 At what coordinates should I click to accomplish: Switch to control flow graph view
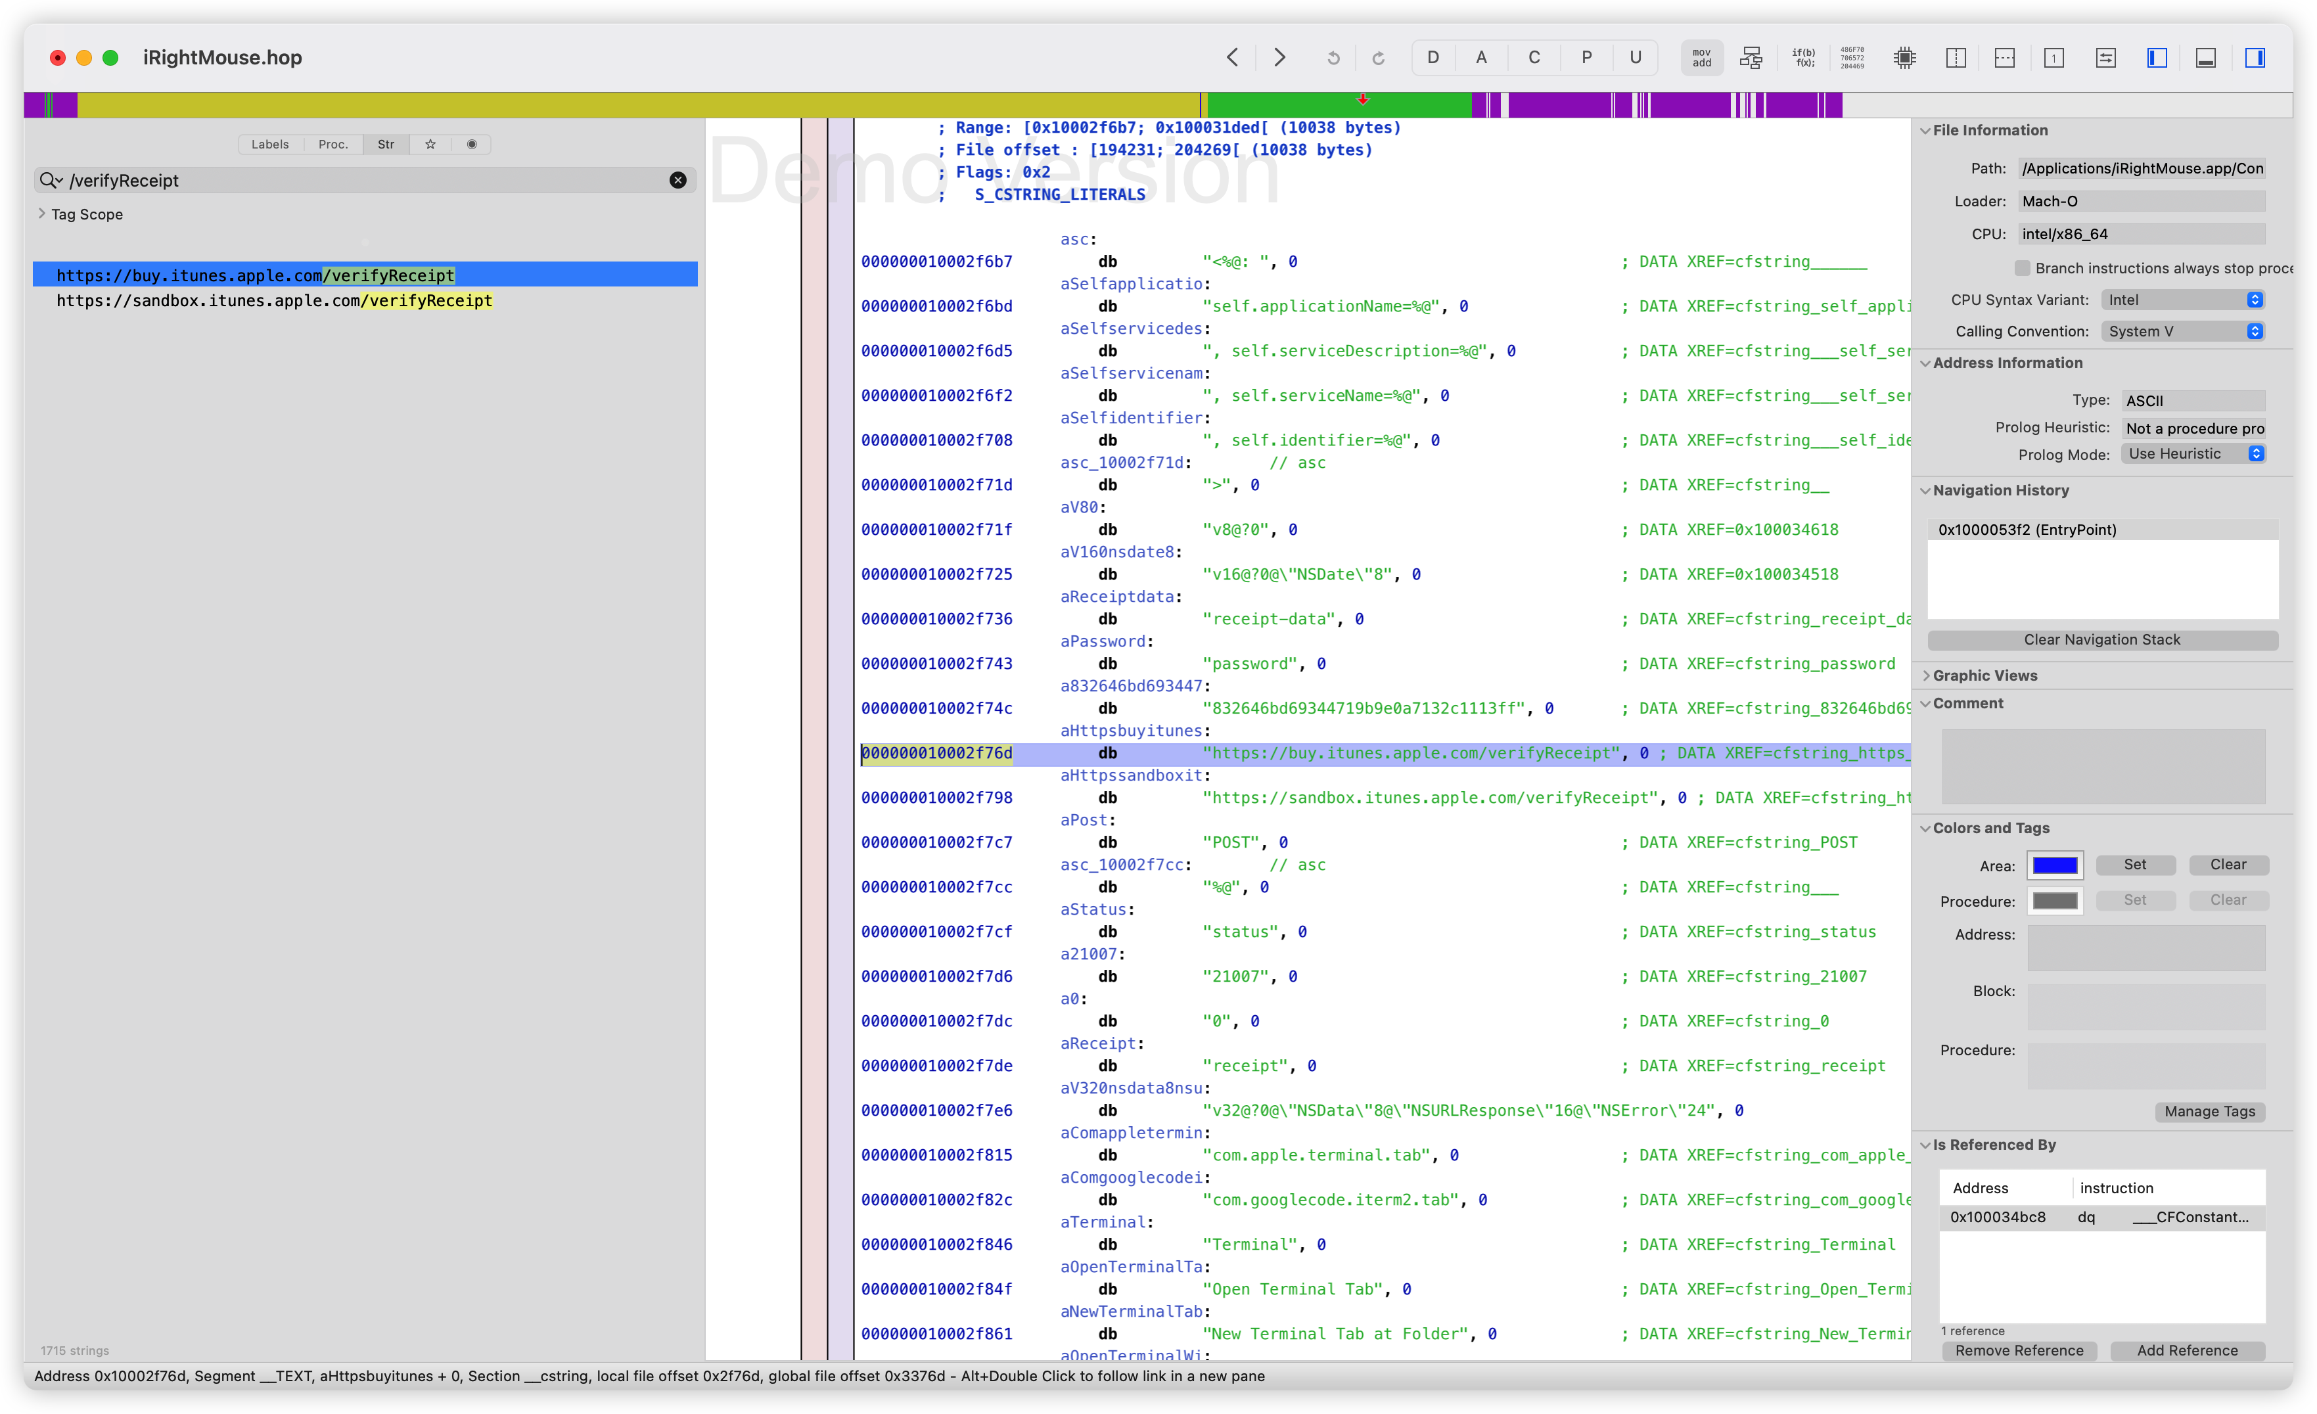pos(1751,57)
